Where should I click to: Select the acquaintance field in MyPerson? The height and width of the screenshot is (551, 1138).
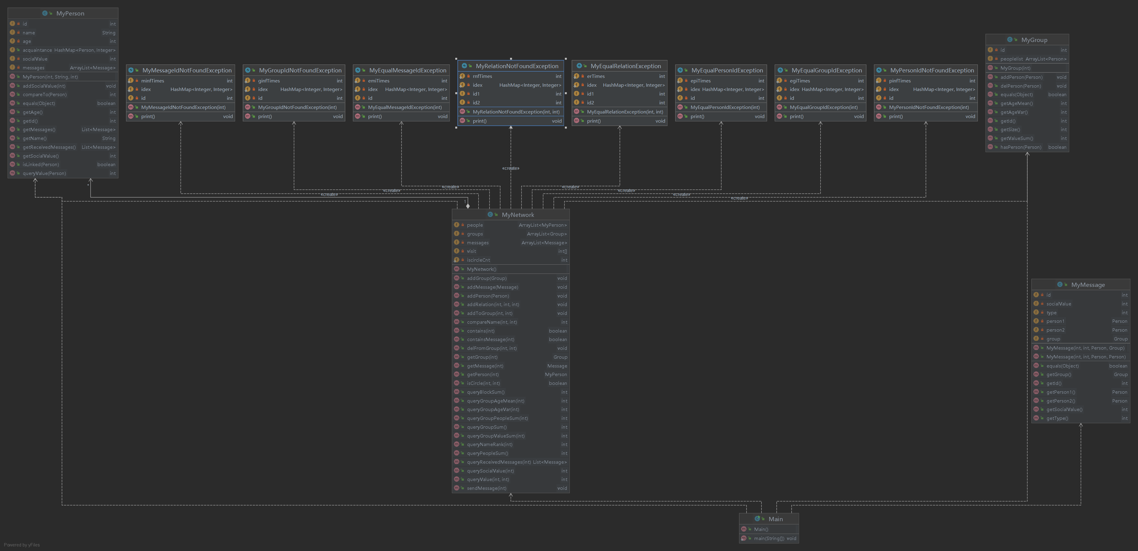(37, 50)
